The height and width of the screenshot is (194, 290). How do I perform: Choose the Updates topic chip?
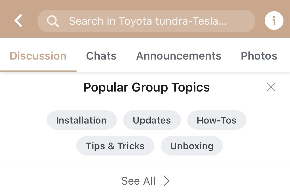[152, 120]
